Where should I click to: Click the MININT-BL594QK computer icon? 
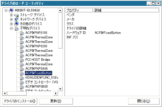[x=11, y=10]
